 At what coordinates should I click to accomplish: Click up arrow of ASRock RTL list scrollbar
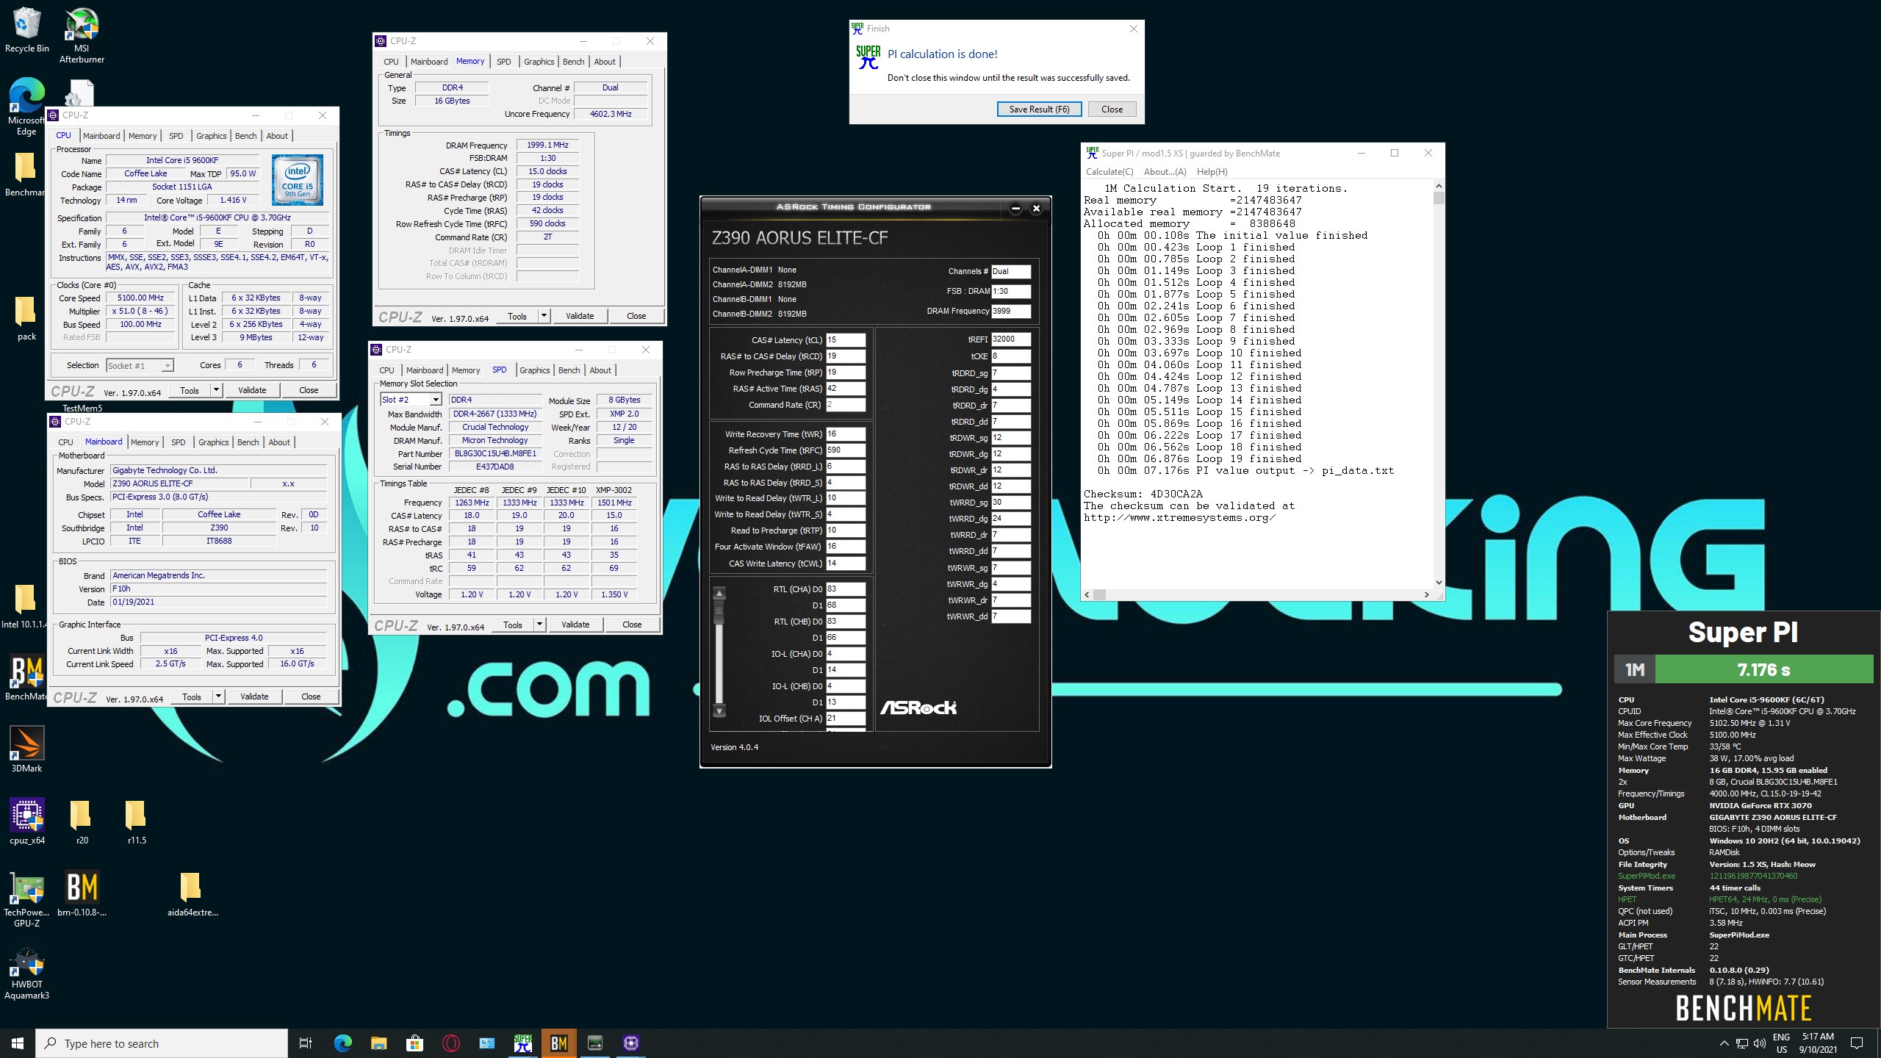pyautogui.click(x=719, y=594)
